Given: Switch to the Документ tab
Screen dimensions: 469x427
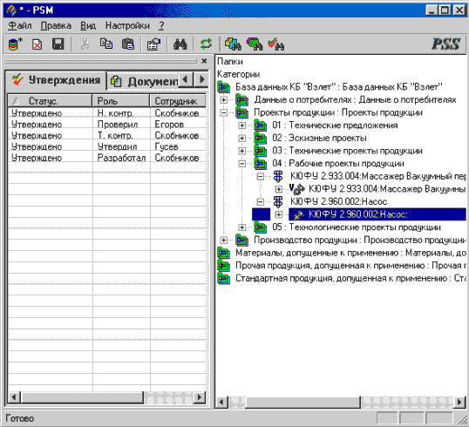Looking at the screenshot, I should pyautogui.click(x=143, y=81).
